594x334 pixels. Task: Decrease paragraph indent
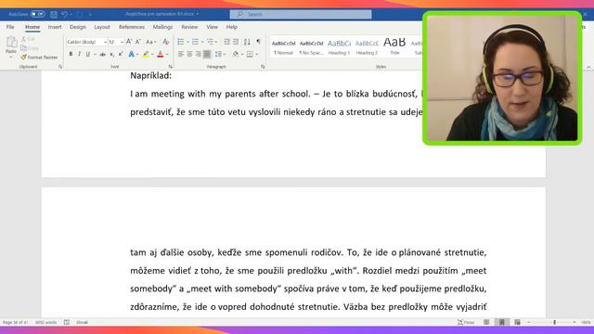pyautogui.click(x=226, y=42)
